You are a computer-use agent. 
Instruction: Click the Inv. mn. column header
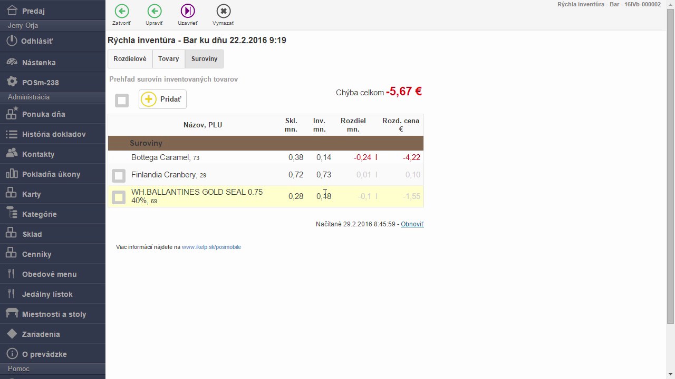click(x=319, y=125)
